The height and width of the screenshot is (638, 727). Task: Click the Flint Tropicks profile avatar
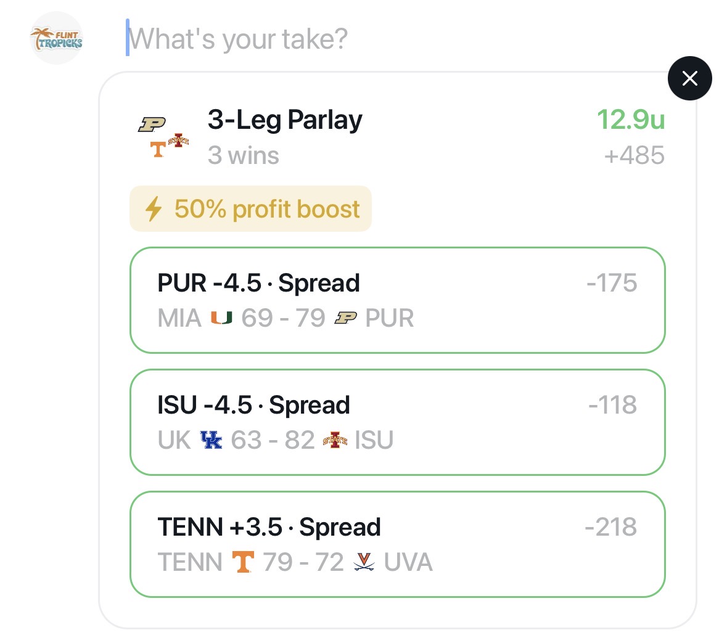pyautogui.click(x=56, y=38)
